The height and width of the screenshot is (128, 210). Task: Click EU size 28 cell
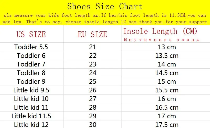point(93,108)
